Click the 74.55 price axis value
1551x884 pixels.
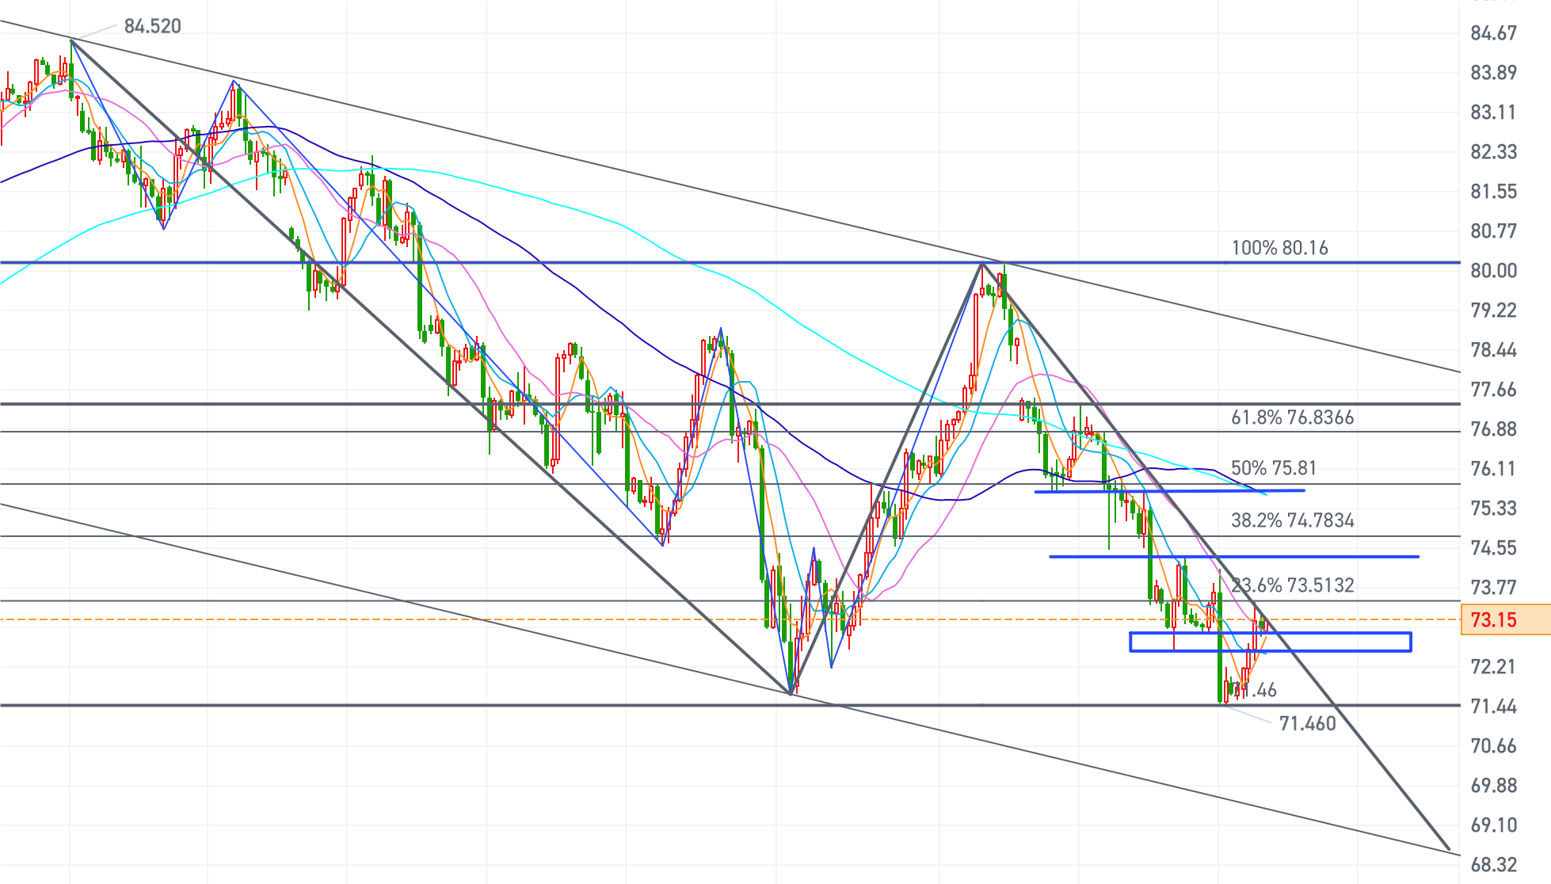(x=1493, y=548)
